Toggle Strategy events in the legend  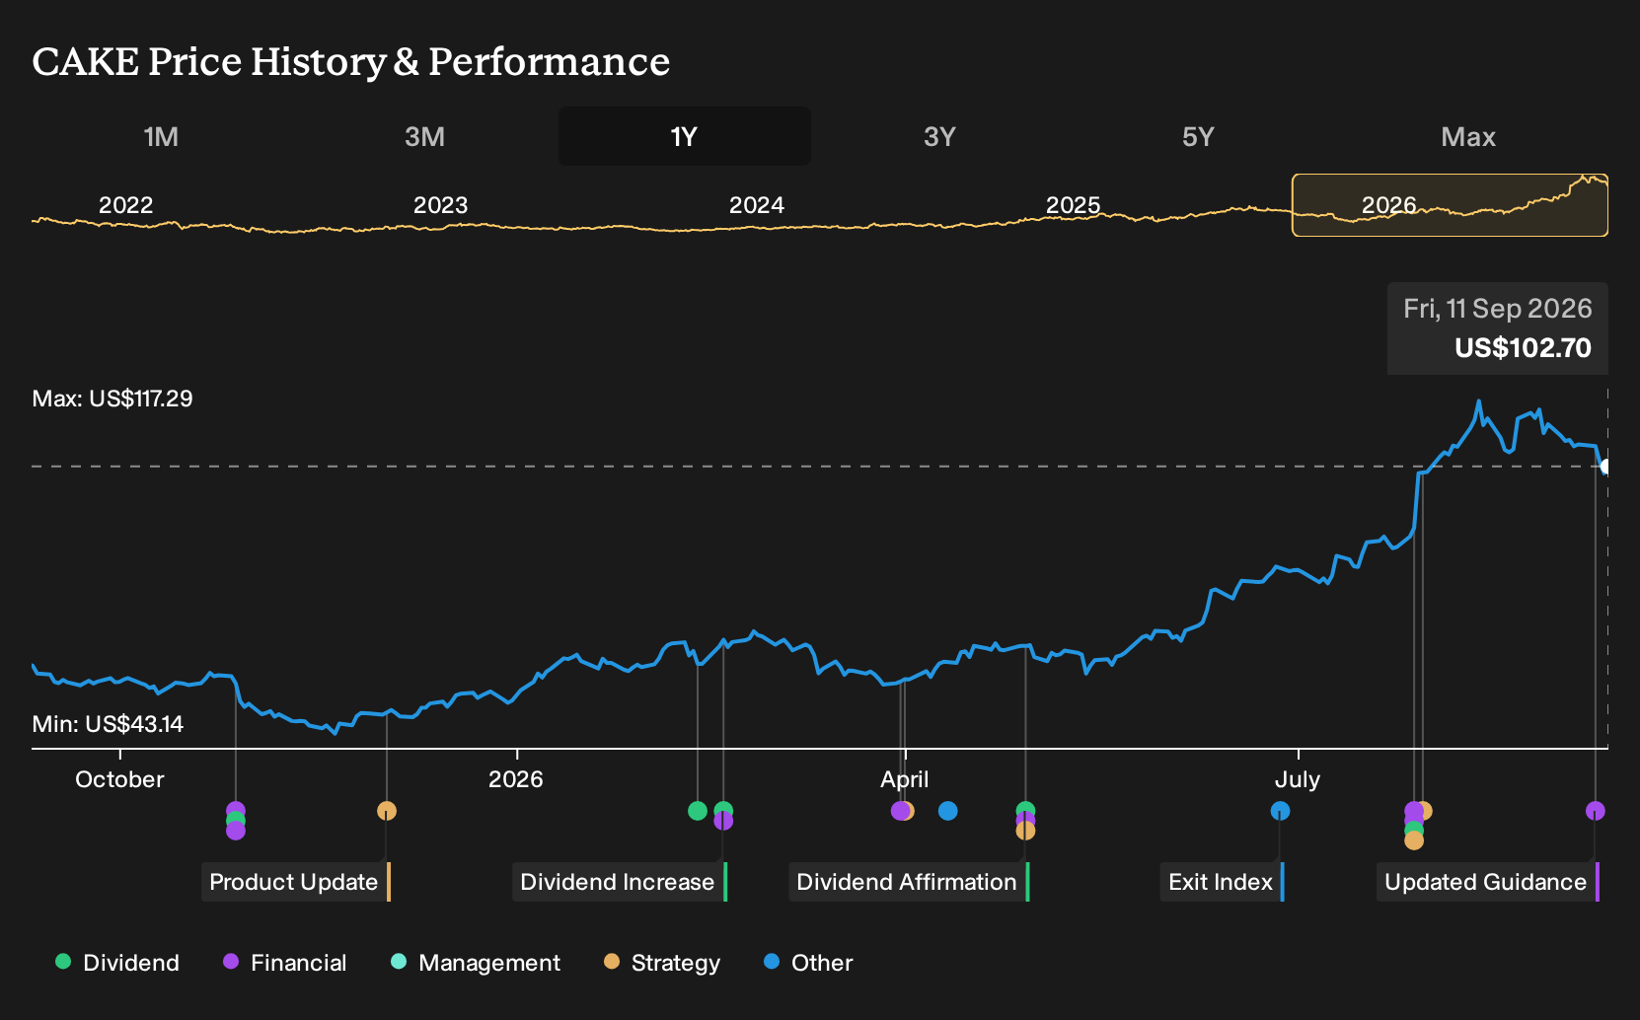662,963
